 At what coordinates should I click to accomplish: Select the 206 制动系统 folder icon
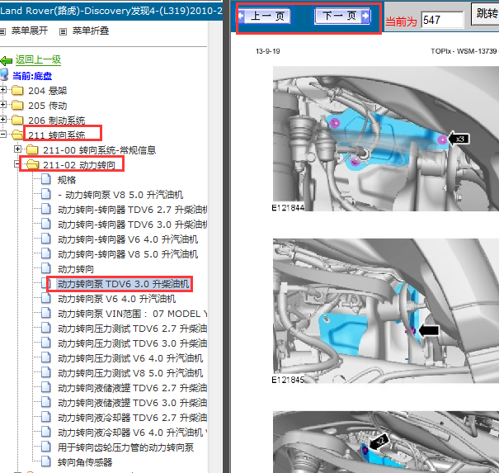tap(17, 120)
